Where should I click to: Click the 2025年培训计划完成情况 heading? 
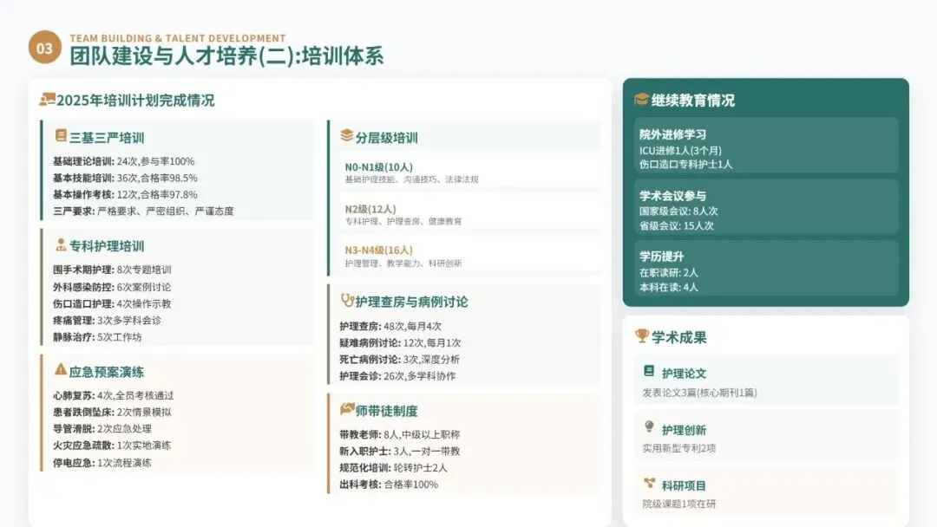[135, 101]
